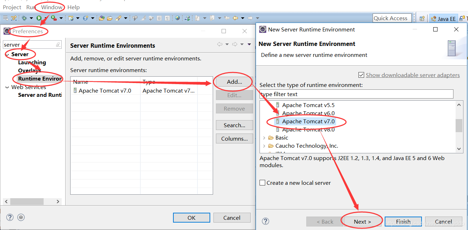Click the Search flashlight icon in toolbar
The height and width of the screenshot is (230, 468).
pyautogui.click(x=118, y=18)
